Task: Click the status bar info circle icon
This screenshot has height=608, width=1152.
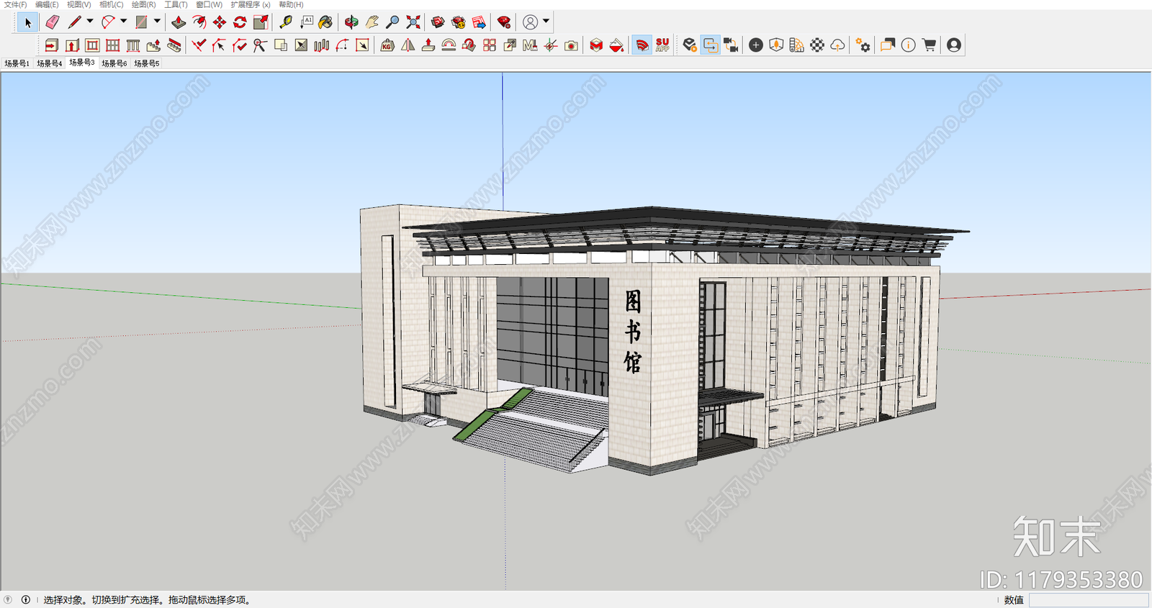Action: [x=26, y=599]
